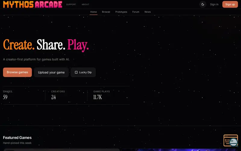This screenshot has width=241, height=151.
Task: Open the News tab
Action: point(147,12)
